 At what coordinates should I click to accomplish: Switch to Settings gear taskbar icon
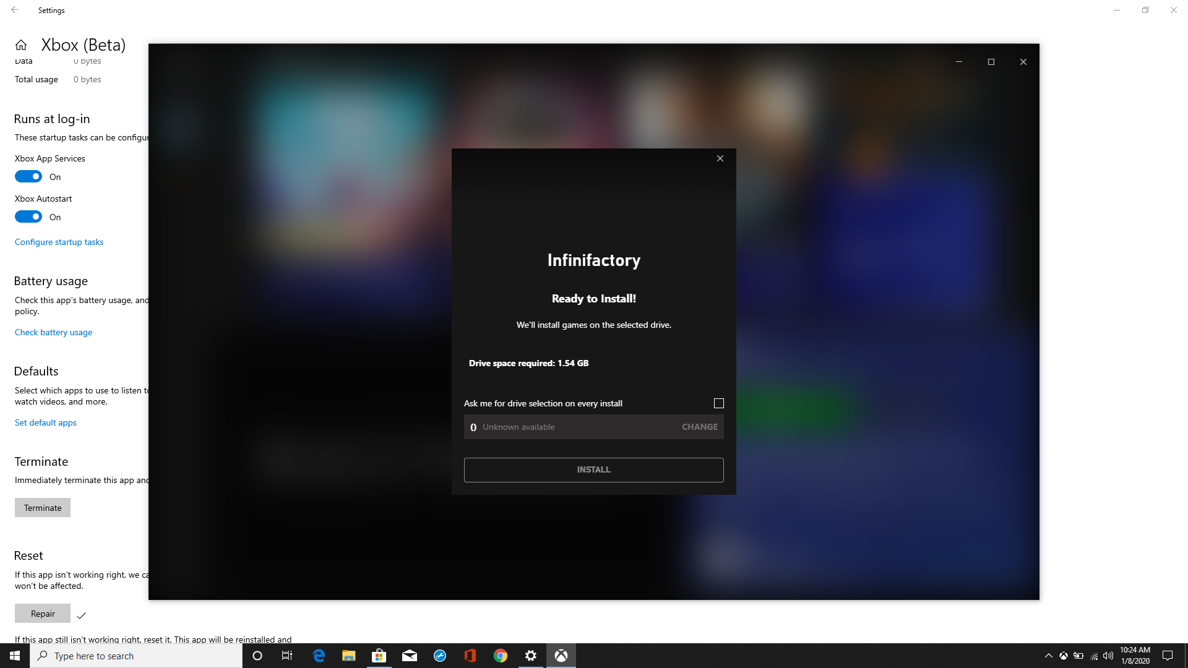531,656
